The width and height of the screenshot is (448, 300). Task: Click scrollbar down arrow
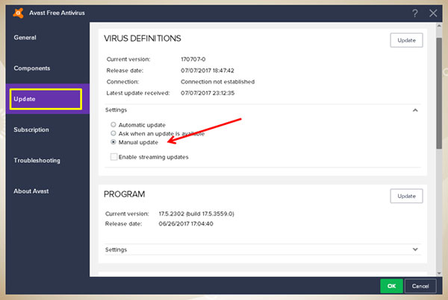pos(439,273)
